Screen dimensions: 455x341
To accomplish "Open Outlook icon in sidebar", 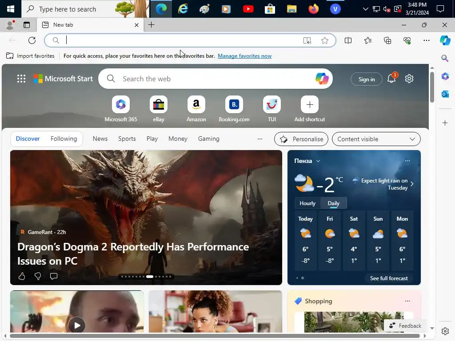I will point(445,94).
